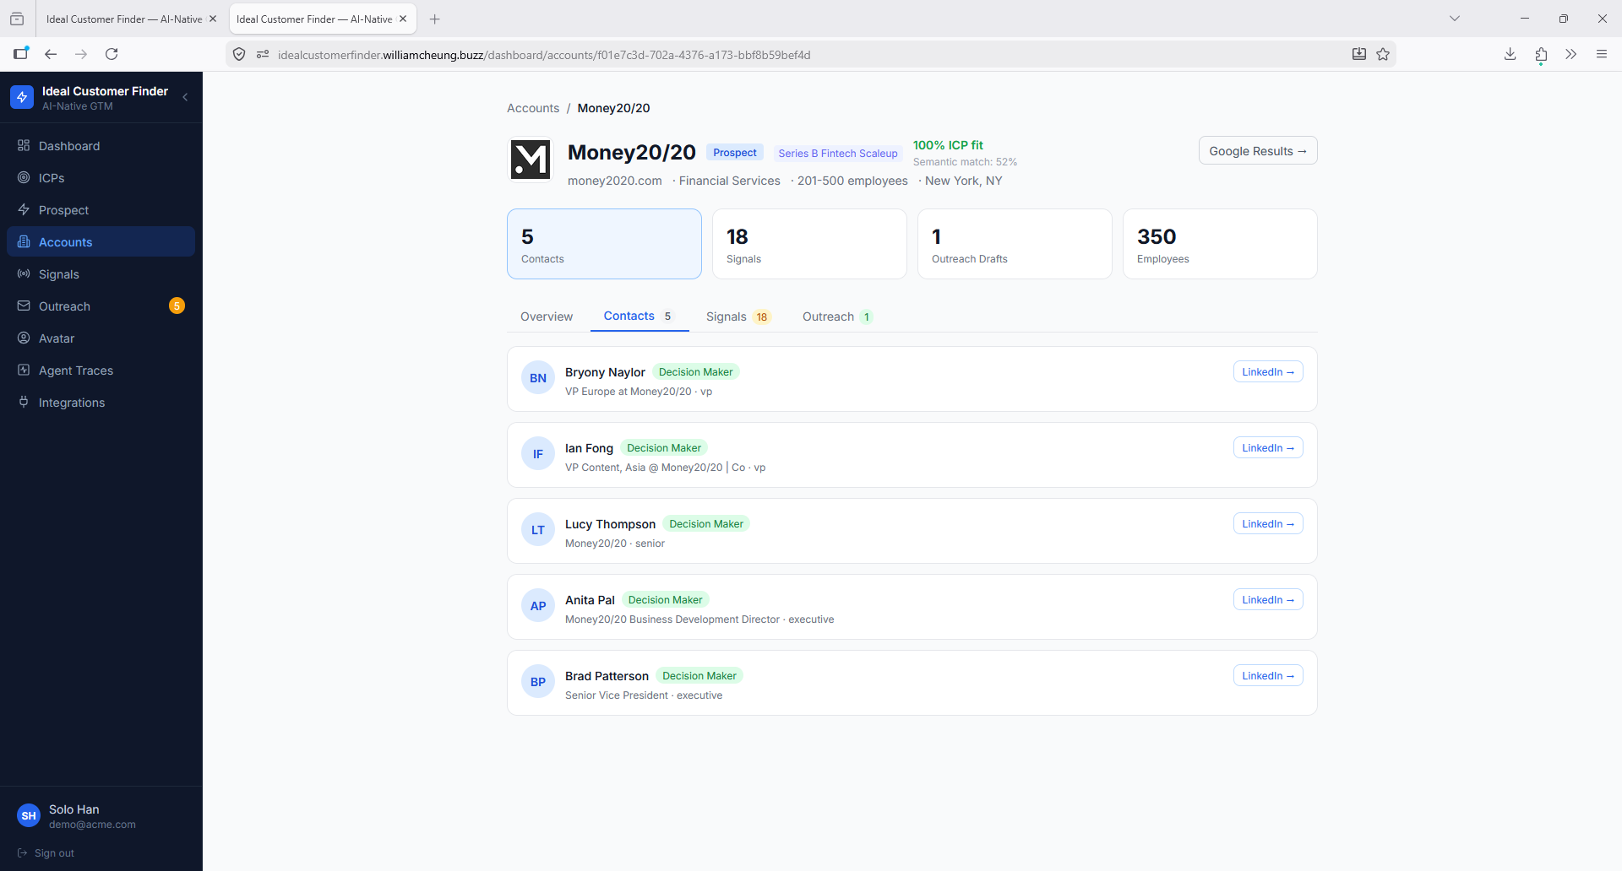Screen dimensions: 1622x871
Task: Open Agent Traces in the sidebar
Action: coord(101,371)
